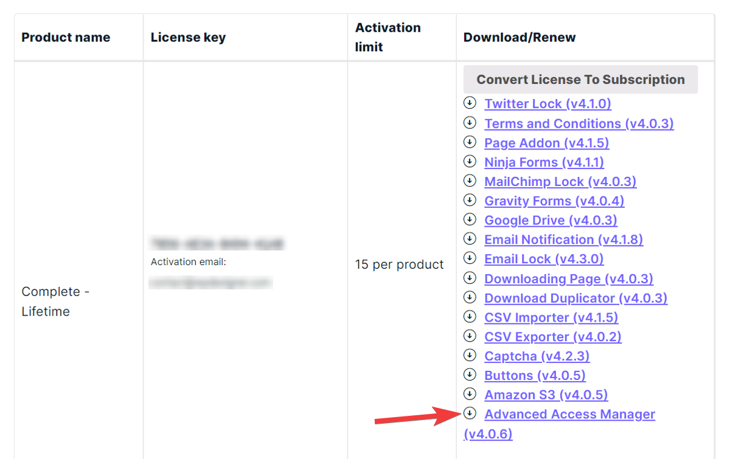
Task: Click the blurred activation email address
Action: [210, 283]
